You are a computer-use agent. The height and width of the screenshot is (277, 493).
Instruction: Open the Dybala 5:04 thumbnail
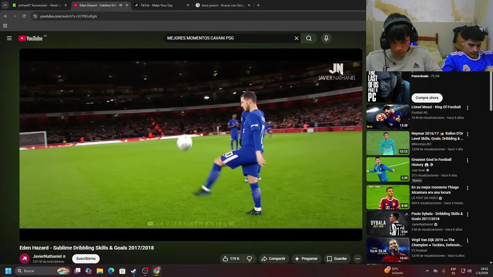[388, 223]
